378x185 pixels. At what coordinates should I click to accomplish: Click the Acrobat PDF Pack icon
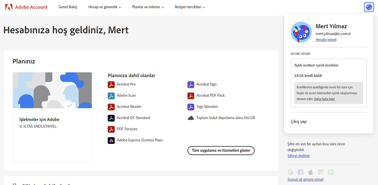point(191,96)
